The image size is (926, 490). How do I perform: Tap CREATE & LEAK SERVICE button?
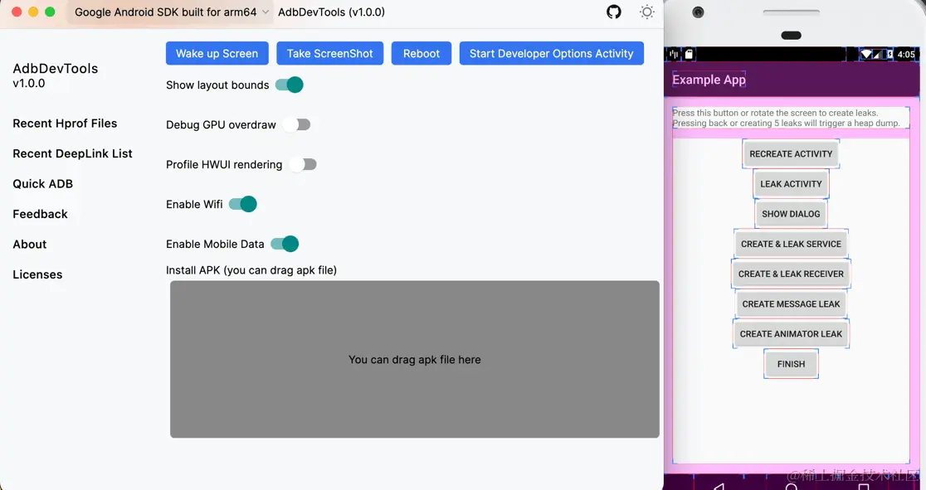coord(791,244)
